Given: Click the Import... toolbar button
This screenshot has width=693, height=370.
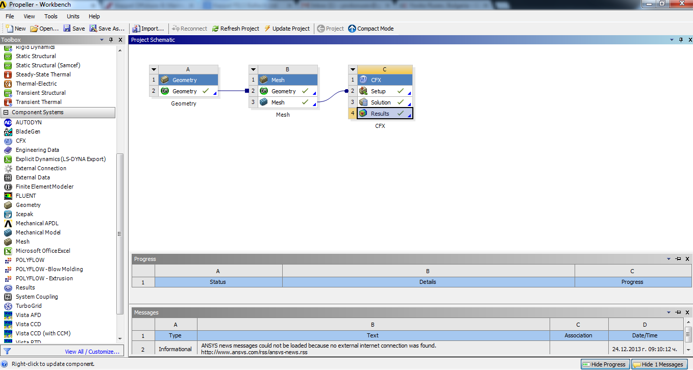Looking at the screenshot, I should click(x=148, y=29).
